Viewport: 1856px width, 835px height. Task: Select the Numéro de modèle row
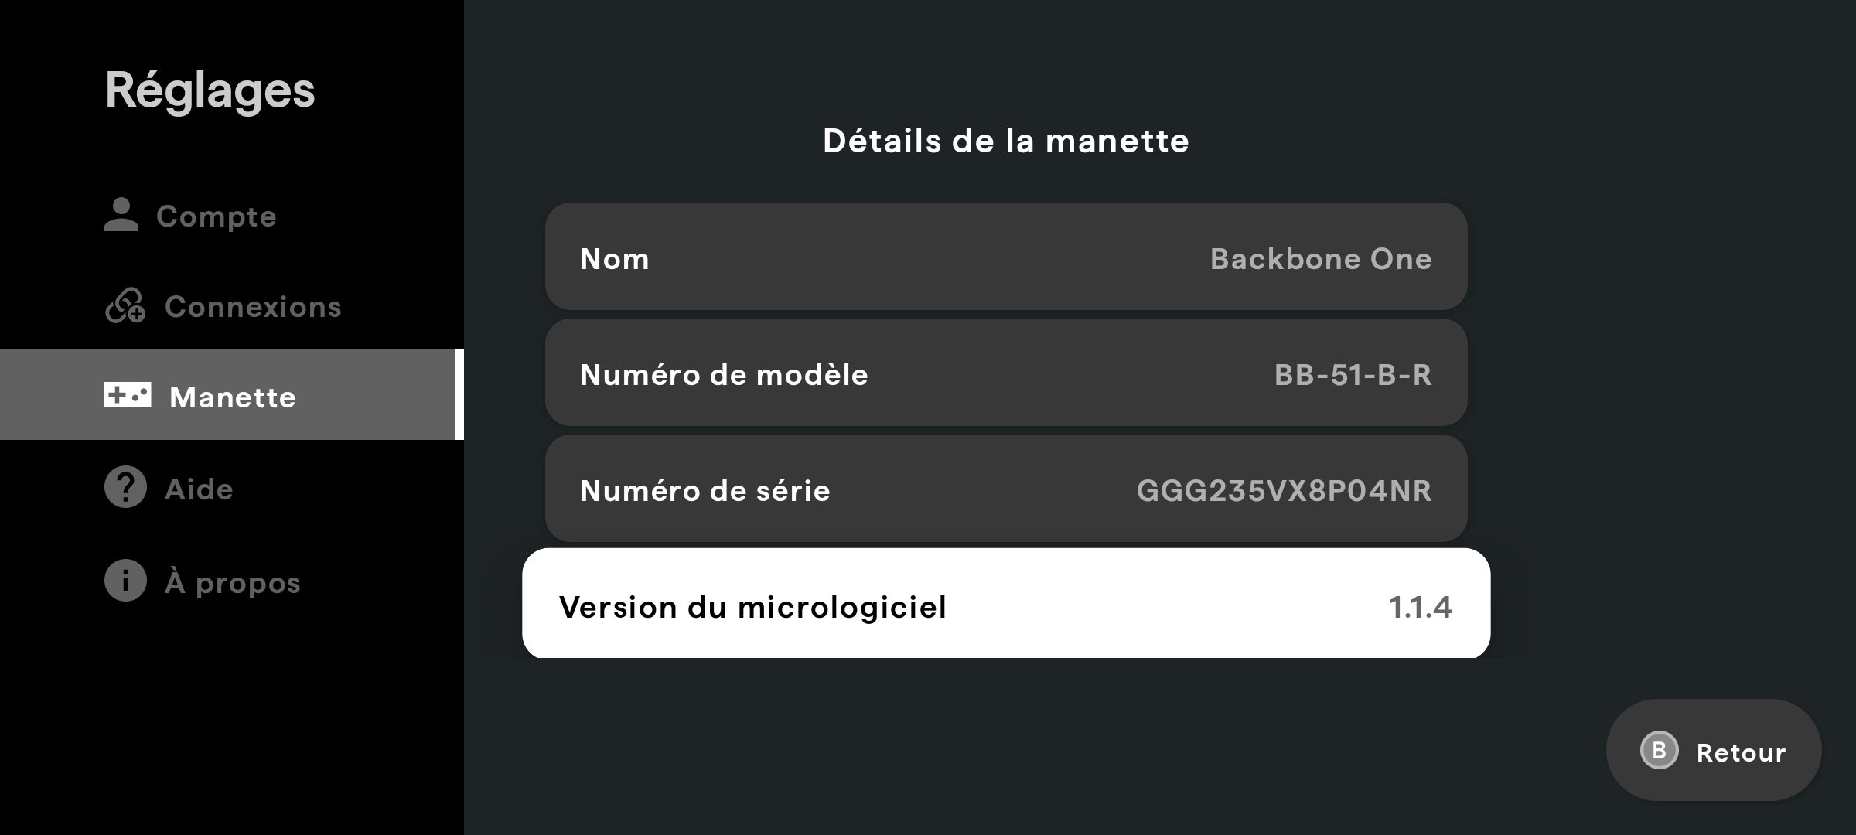[x=1006, y=373]
